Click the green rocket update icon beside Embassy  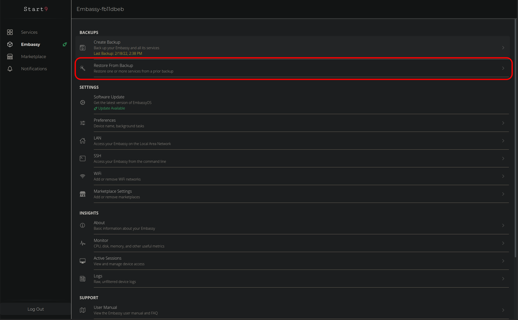(65, 44)
